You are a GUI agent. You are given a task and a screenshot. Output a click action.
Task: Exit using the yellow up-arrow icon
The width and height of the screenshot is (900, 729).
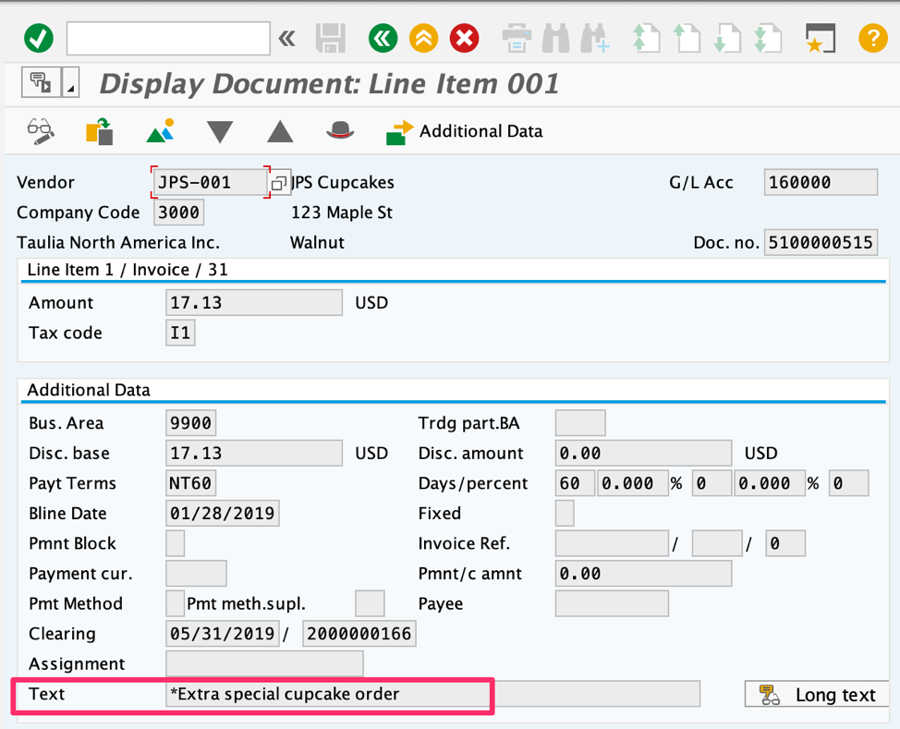click(x=423, y=39)
